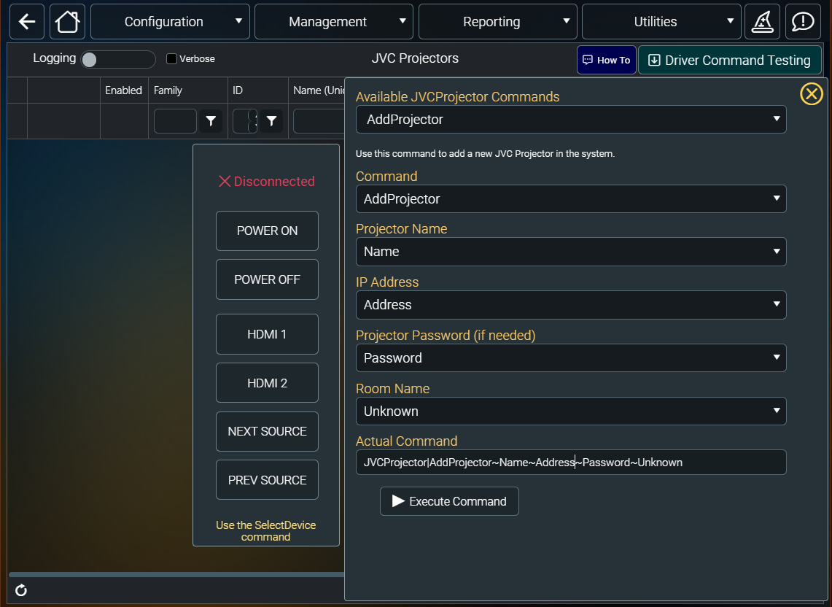Enable the Verbose checkbox

[x=172, y=59]
